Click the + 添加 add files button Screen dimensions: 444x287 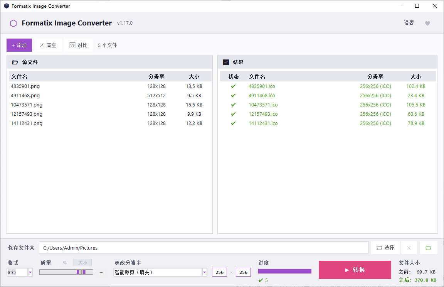click(x=19, y=46)
